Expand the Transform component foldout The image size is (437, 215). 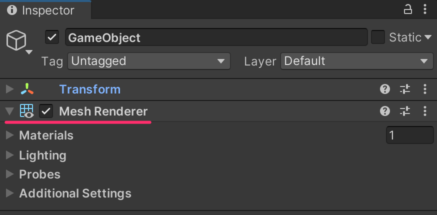point(10,89)
